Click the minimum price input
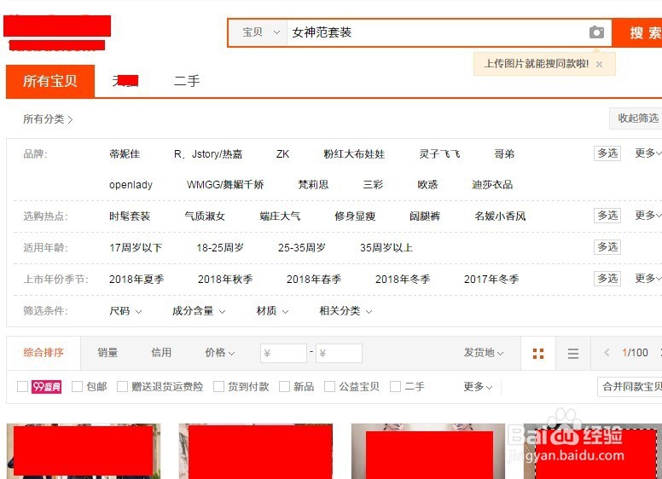The image size is (662, 479). click(x=283, y=354)
